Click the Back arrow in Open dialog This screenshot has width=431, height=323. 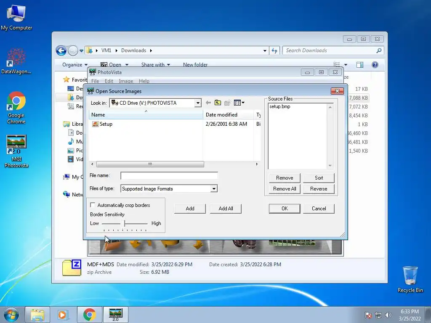click(208, 103)
